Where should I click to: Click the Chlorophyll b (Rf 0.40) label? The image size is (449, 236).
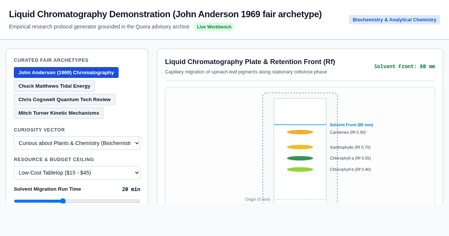click(350, 169)
